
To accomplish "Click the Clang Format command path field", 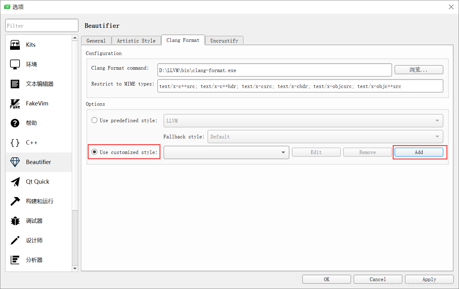I will pos(275,70).
